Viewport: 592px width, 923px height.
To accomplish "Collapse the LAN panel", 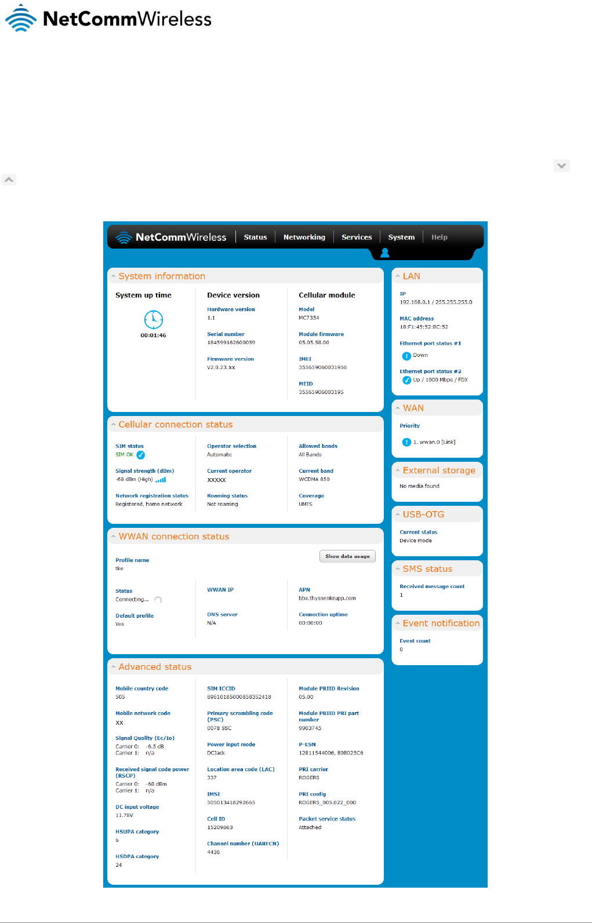I will (x=398, y=276).
